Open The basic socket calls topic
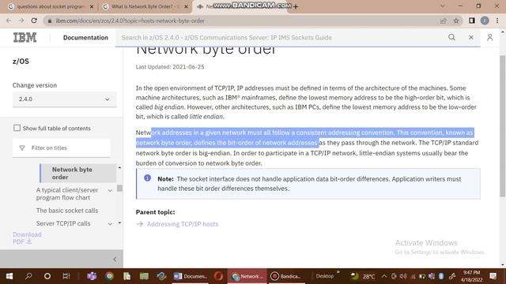Screen dimensions: 506x284 67,211
